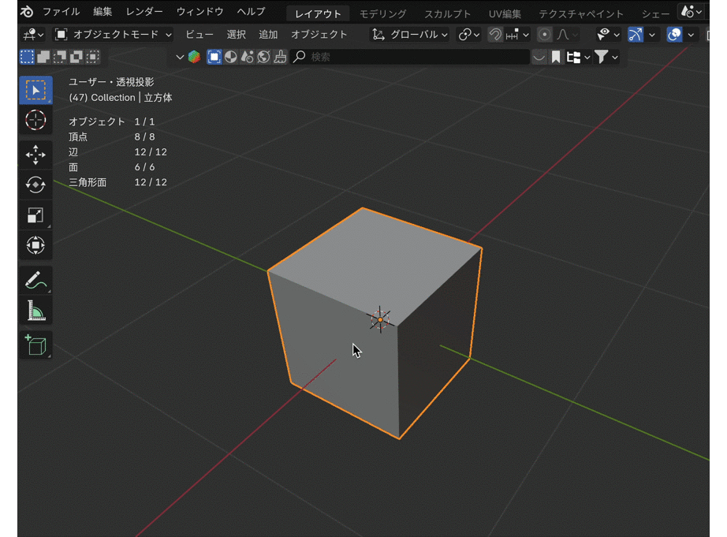Choose the Annotate pencil tool
Screen dimensions: 727x537
35,280
